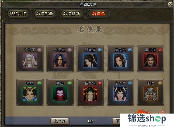The image size is (174, 127).
Task: Open the 鄢晓倩 hero card portrait
Action: point(90,61)
